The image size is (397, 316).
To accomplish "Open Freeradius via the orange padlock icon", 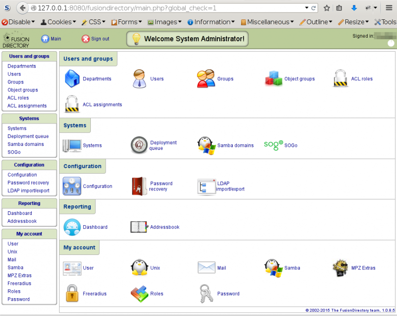I will pos(72,293).
